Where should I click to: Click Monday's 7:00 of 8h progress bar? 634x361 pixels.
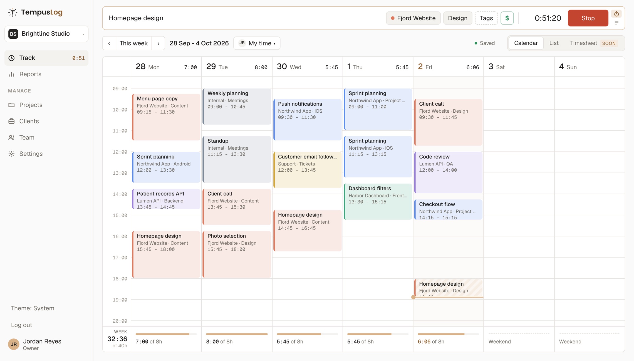tap(166, 334)
